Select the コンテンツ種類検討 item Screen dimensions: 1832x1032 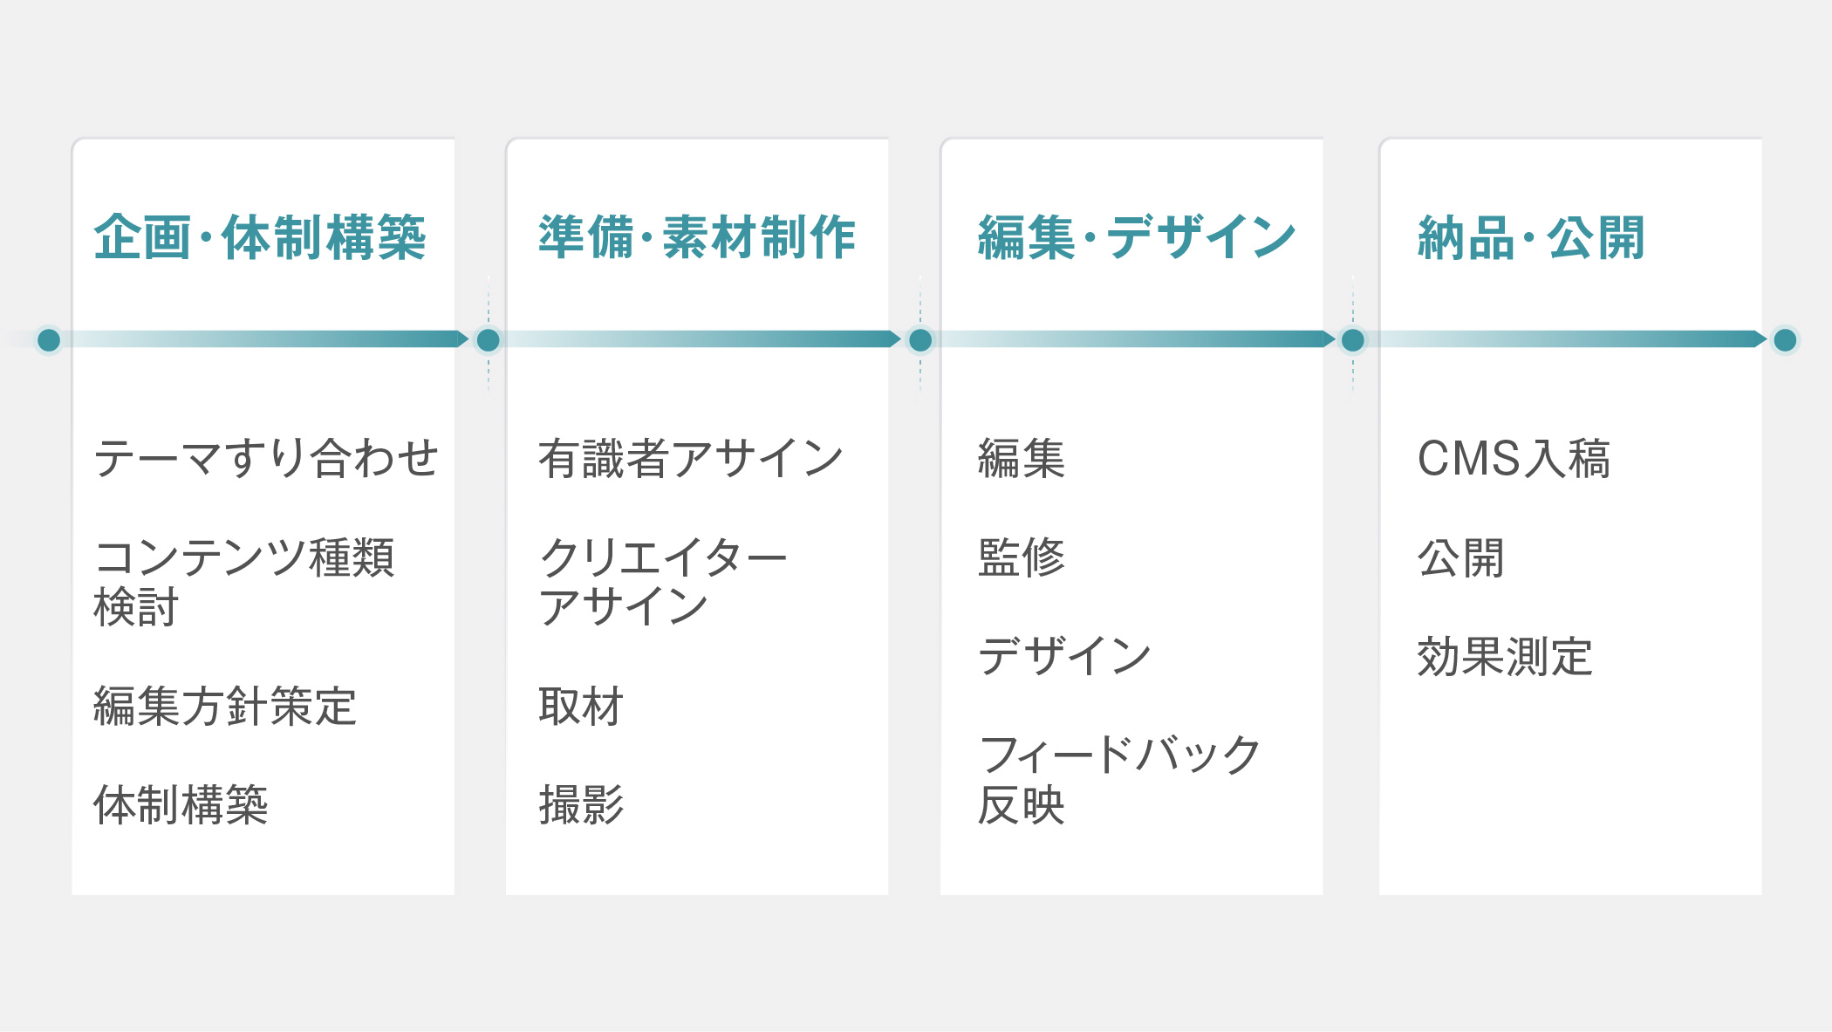243,582
